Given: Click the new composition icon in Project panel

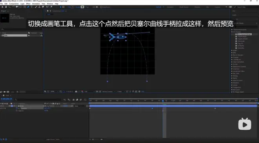Looking at the screenshot, I should (x=8, y=92).
